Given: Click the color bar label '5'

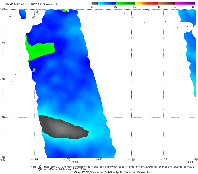Looking at the screenshot, I should [x=98, y=7].
